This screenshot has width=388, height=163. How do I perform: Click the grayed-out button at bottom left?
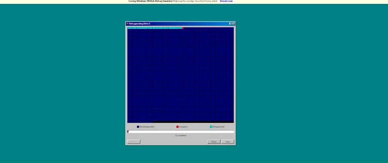(x=134, y=141)
